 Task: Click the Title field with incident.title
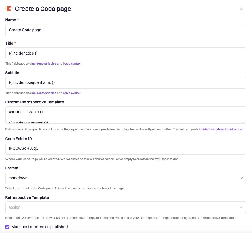coord(125,53)
